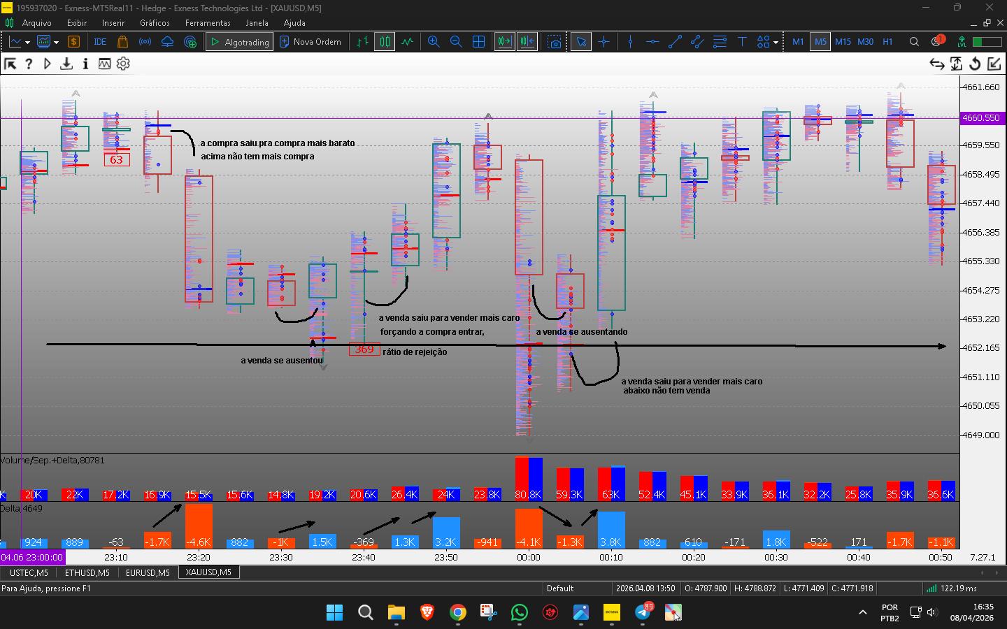
Task: Open the Arquivo menu
Action: click(x=36, y=23)
